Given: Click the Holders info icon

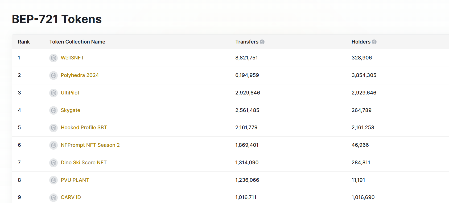Looking at the screenshot, I should [x=374, y=42].
